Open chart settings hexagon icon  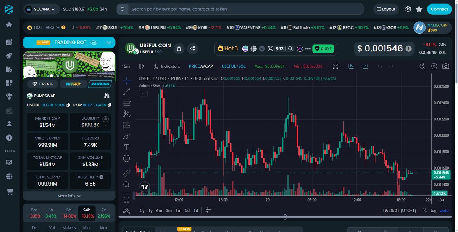[x=434, y=66]
